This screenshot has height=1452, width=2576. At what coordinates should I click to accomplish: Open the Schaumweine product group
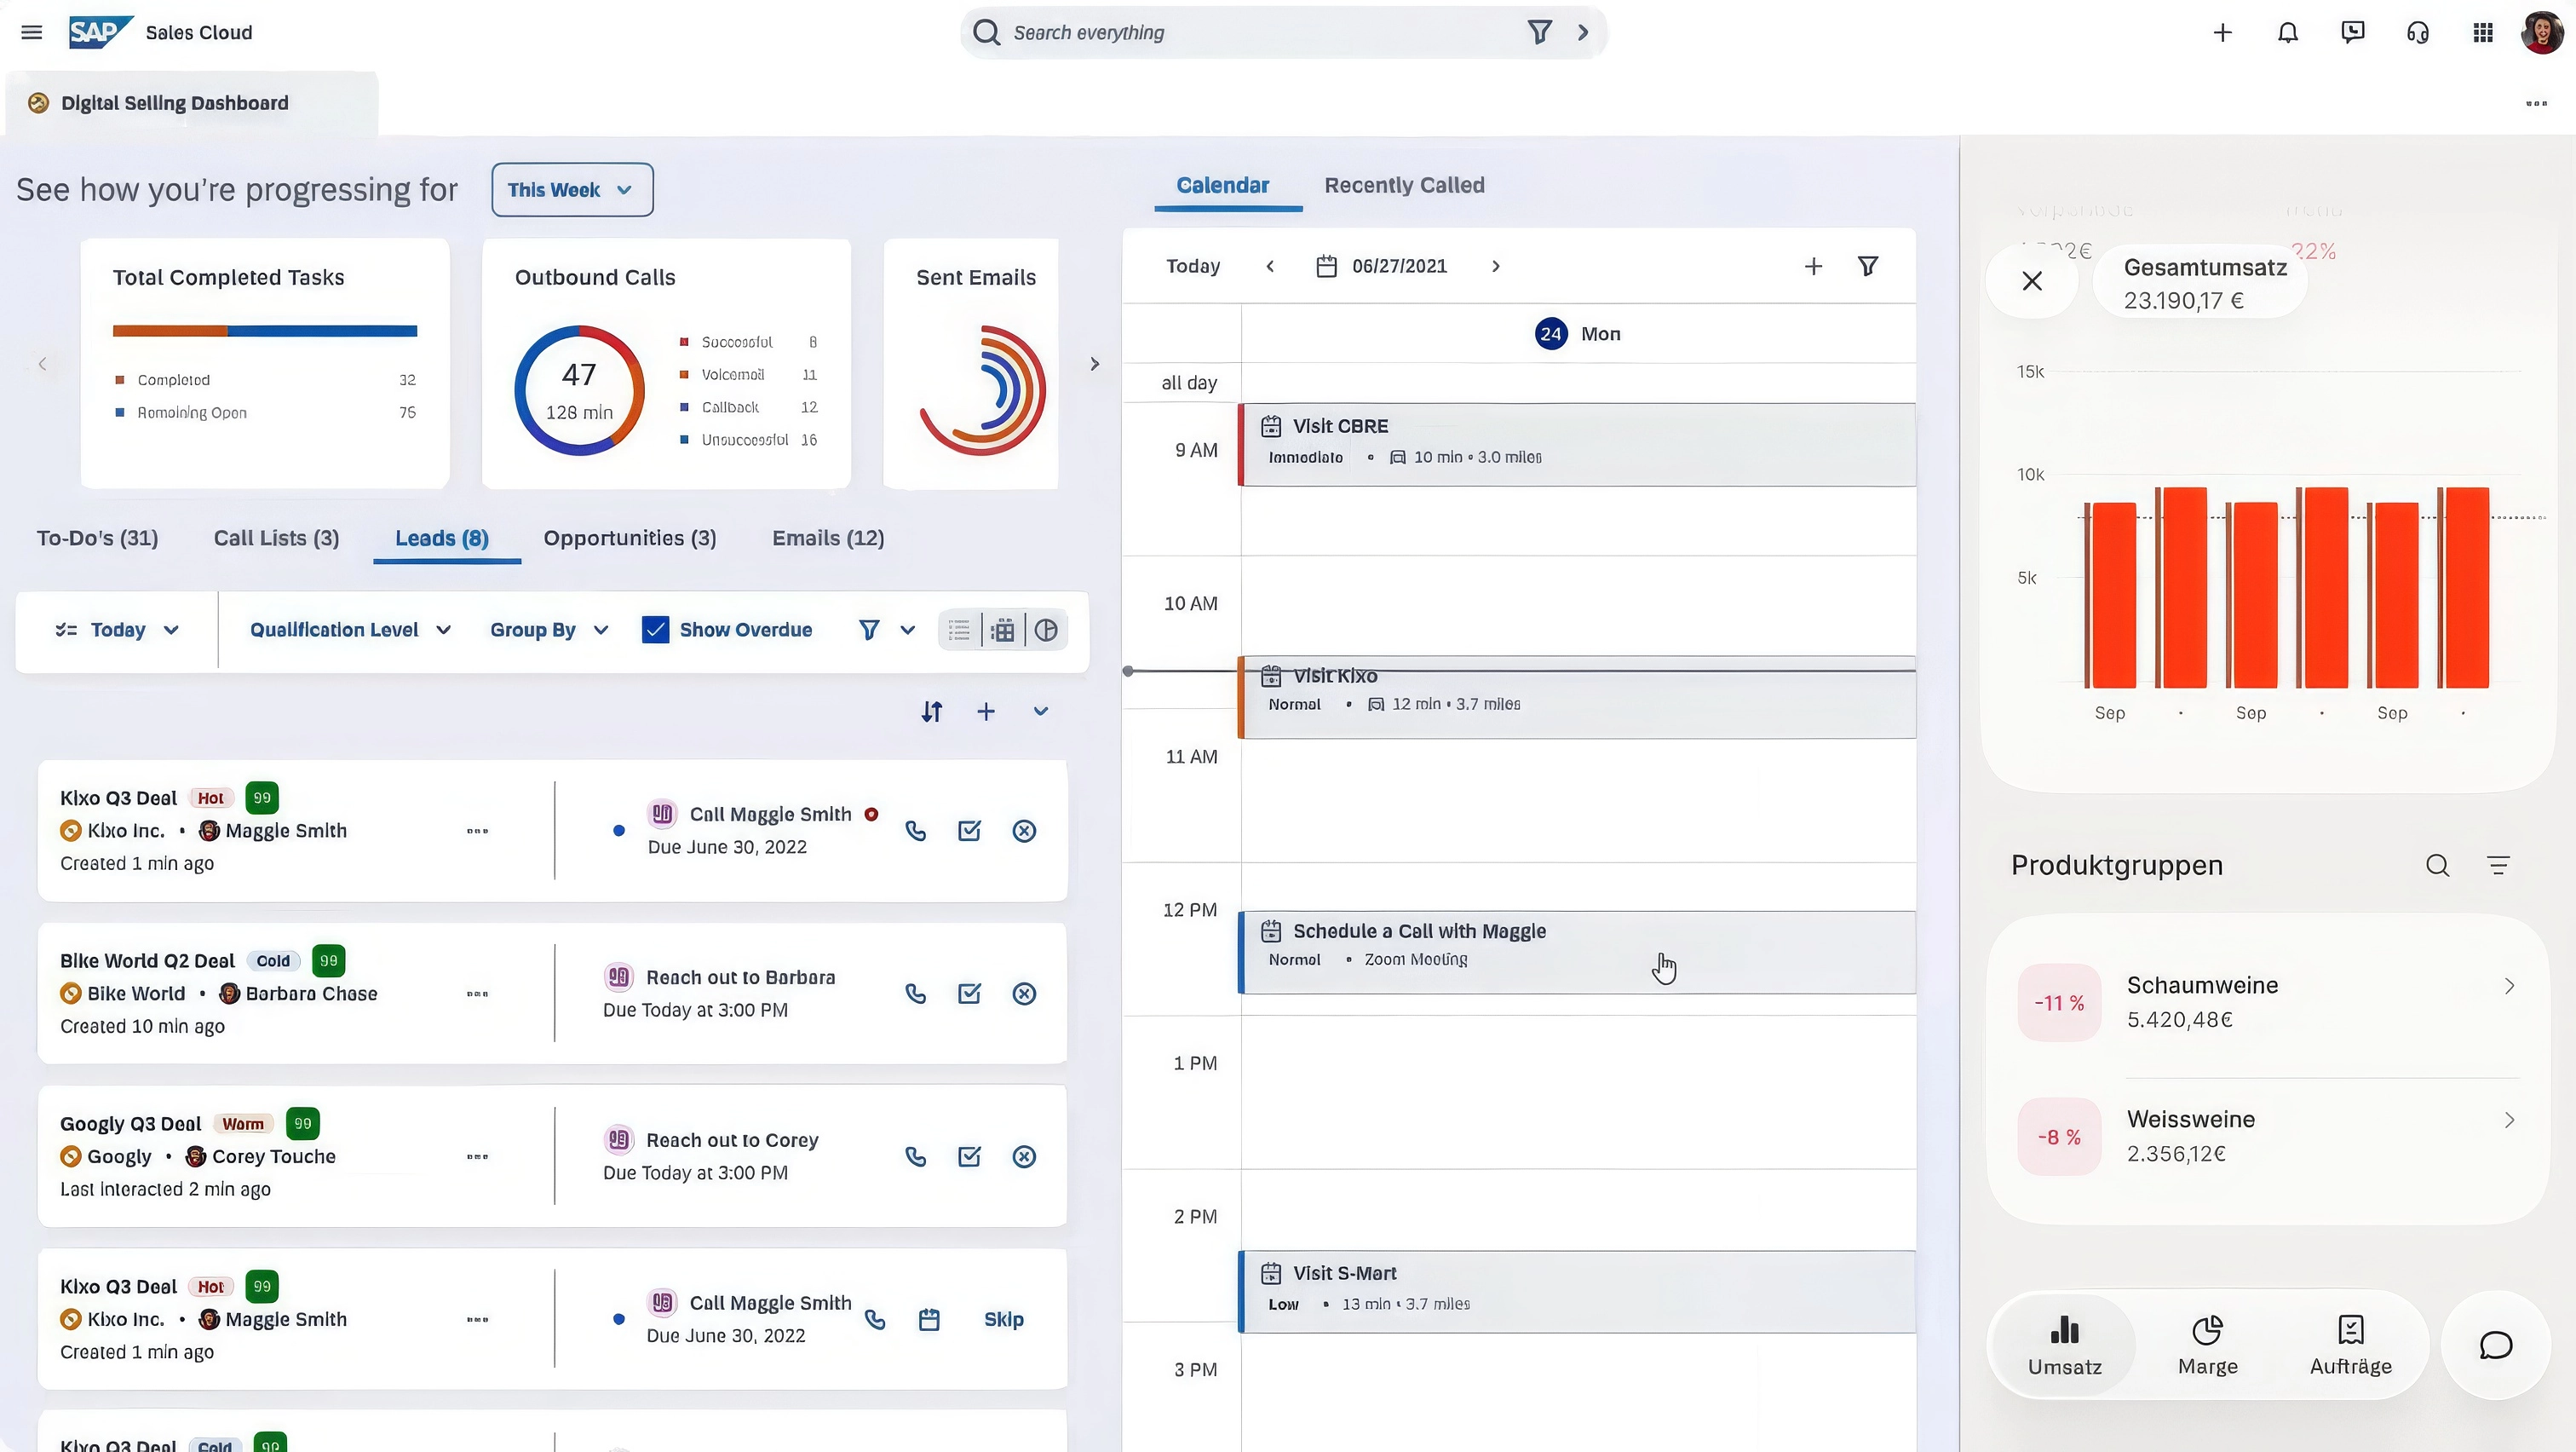[x=2267, y=1002]
